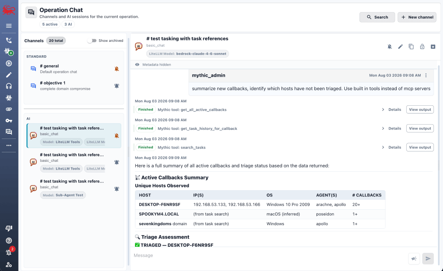Click the Message input field
Image resolution: width=443 pixels, height=271 pixels.
[x=269, y=255]
